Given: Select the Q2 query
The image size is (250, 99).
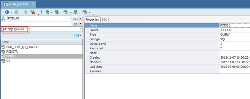Looking at the screenshot, I should pyautogui.click(x=8, y=61).
